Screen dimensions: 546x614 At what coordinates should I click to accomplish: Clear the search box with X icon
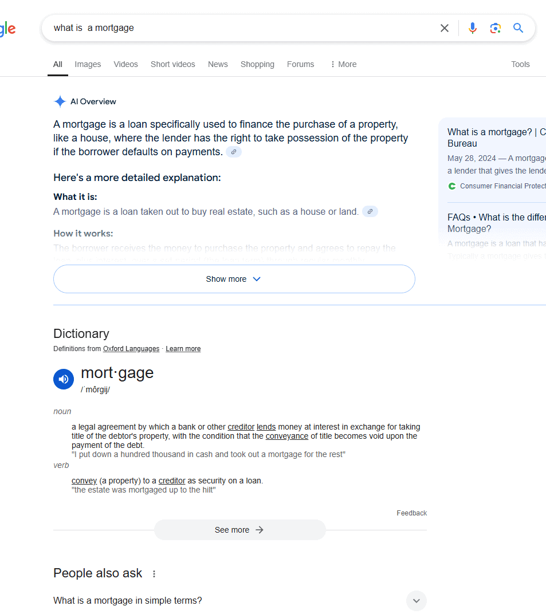[444, 28]
